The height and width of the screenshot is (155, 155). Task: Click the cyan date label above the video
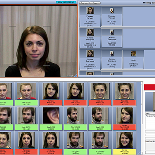coord(66,2)
